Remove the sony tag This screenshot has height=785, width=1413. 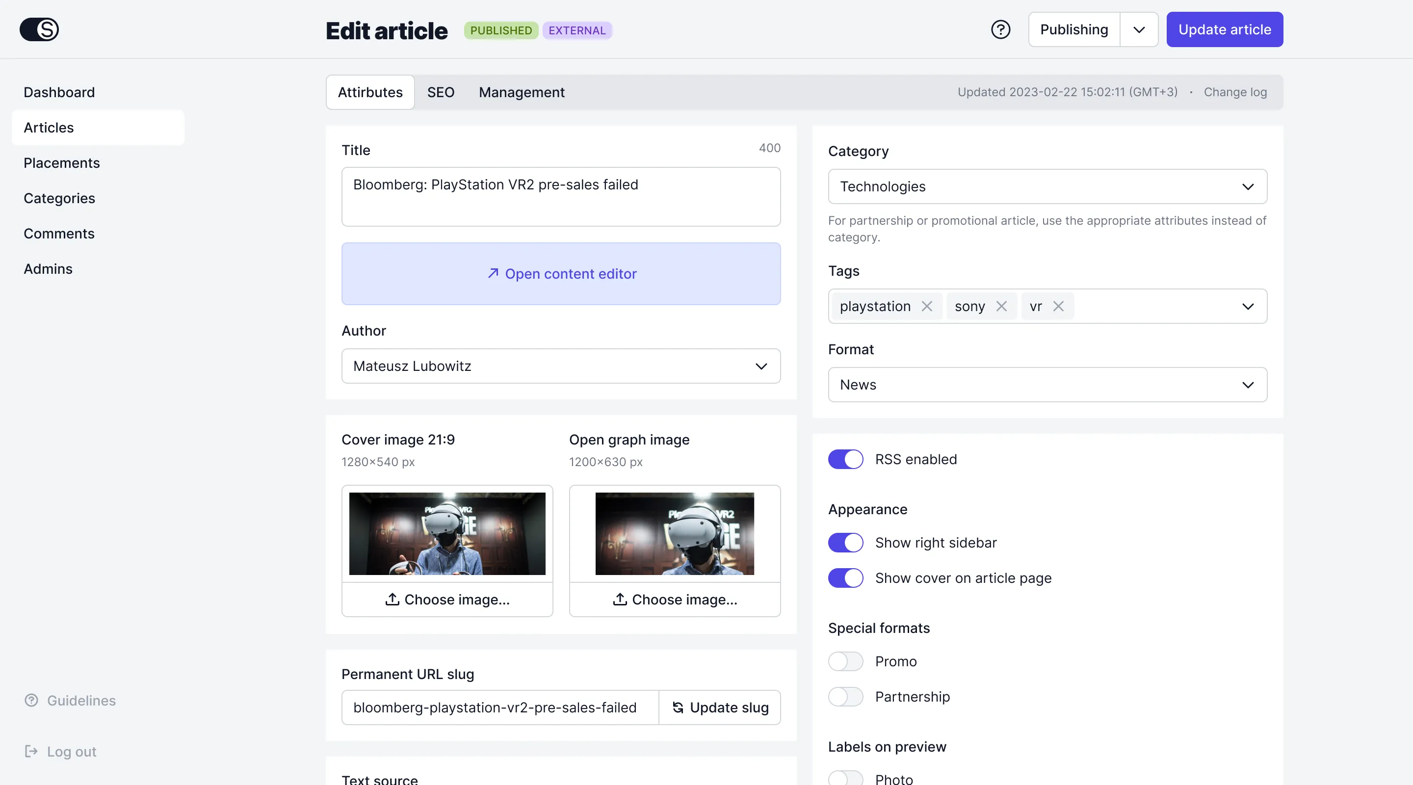pyautogui.click(x=1001, y=306)
